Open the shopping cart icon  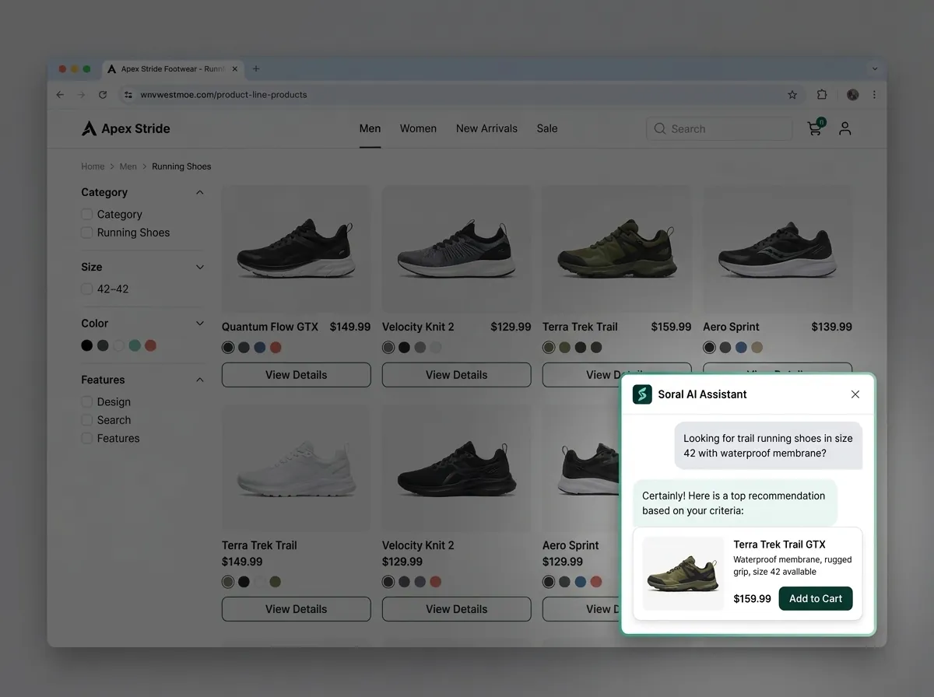(815, 128)
